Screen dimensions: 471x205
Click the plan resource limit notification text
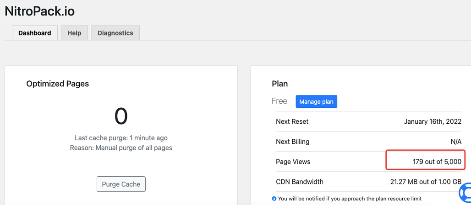coord(350,199)
